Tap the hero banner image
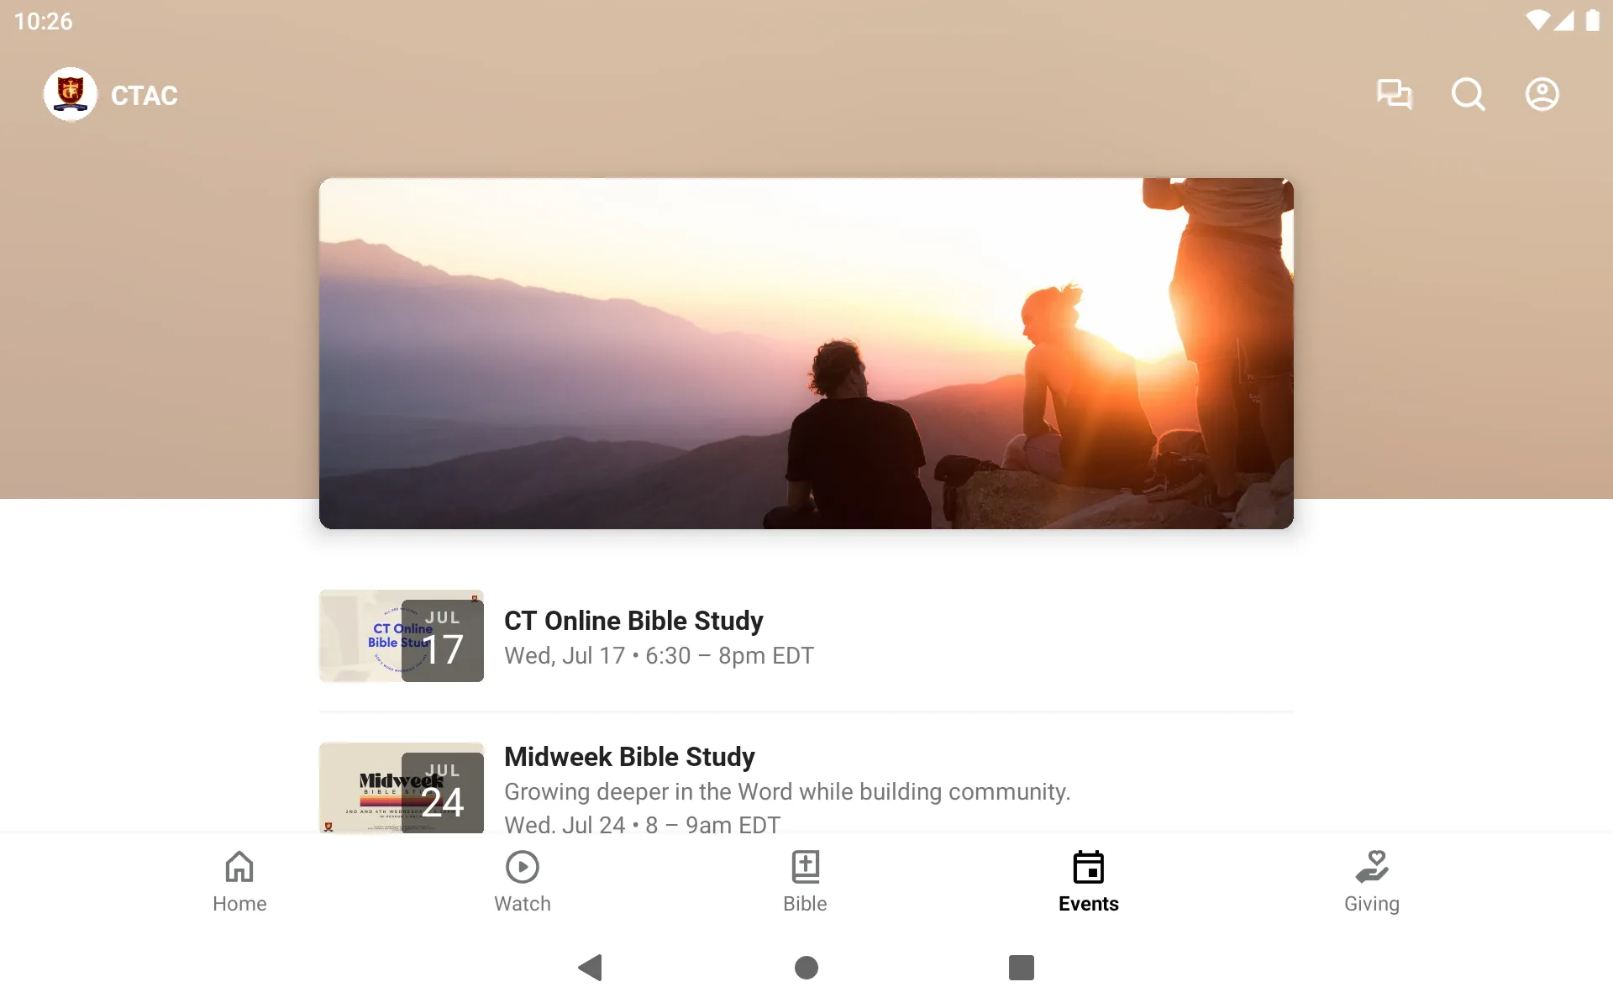Screen dimensions: 1613x1008 point(806,353)
